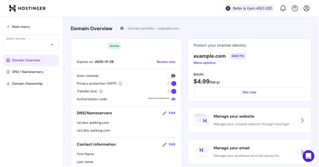Open the notifications bell
The width and height of the screenshot is (319, 167).
pos(283,8)
